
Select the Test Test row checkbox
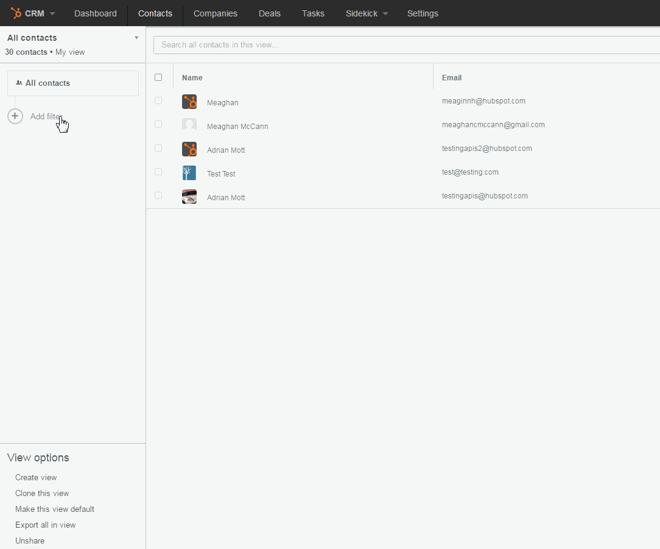pos(158,172)
